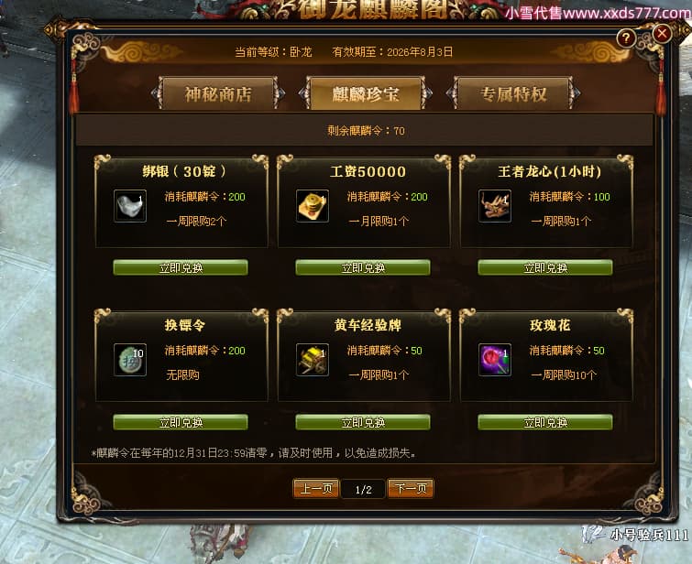Screen dimensions: 692x564
Task: Redeem the 黄车经验牌 item
Action: pos(363,422)
